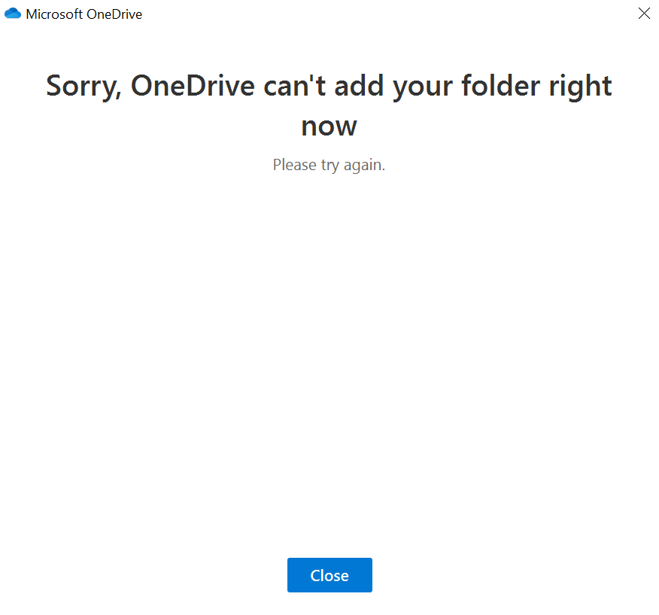Click "again." in the subtitle text

[364, 166]
